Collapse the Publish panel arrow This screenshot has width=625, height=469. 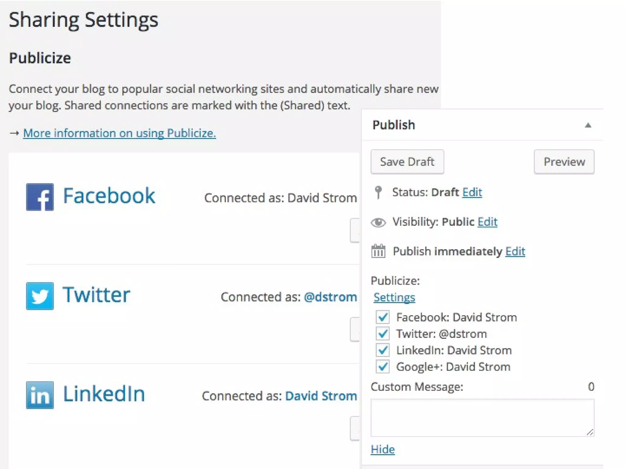point(588,125)
